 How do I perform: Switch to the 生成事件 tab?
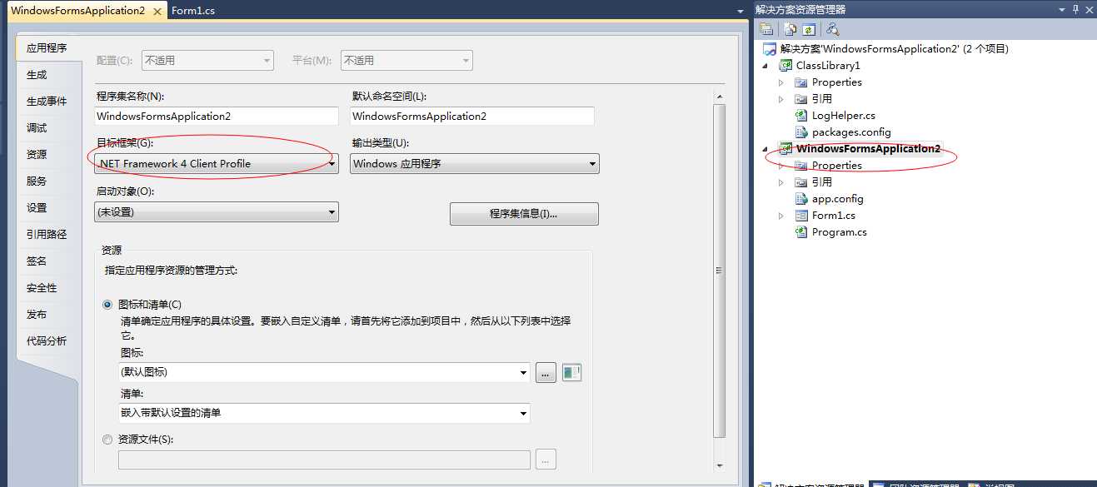click(x=48, y=102)
